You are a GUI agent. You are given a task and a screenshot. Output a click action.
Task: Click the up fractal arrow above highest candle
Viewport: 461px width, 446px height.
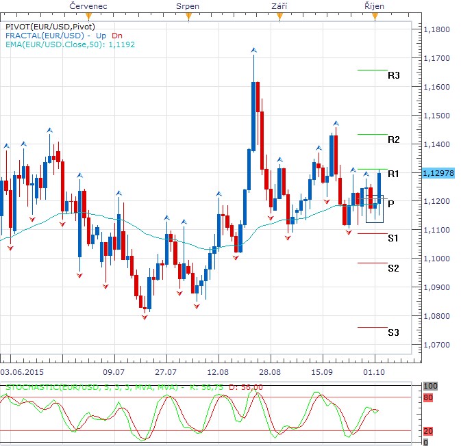253,50
